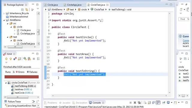Screen dimensions: 192x108
Task: Click Next Failed Test arrow in JUnit
Action: tap(6, 59)
